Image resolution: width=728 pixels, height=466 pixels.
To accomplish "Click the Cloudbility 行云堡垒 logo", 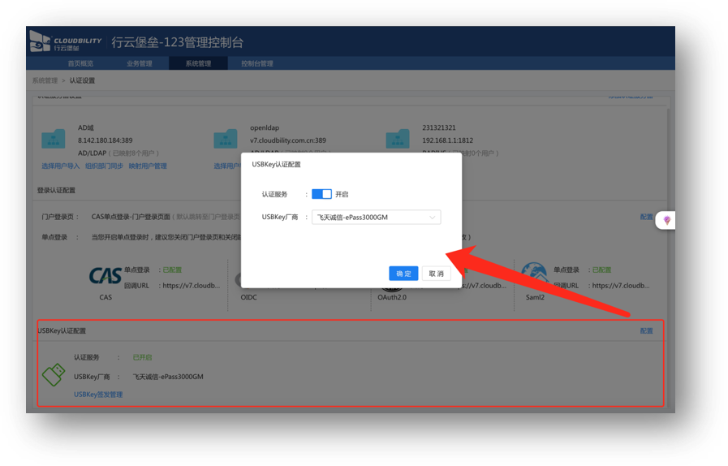I will click(x=66, y=42).
